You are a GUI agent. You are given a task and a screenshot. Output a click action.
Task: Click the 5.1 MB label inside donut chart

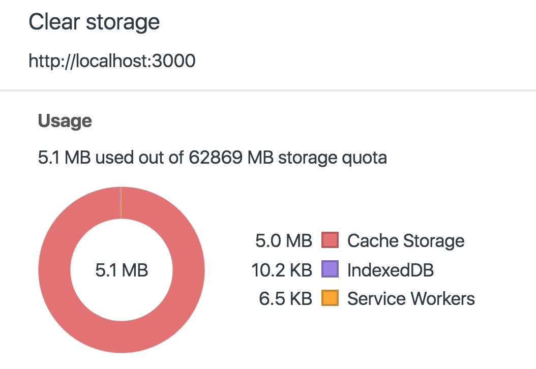(x=122, y=270)
